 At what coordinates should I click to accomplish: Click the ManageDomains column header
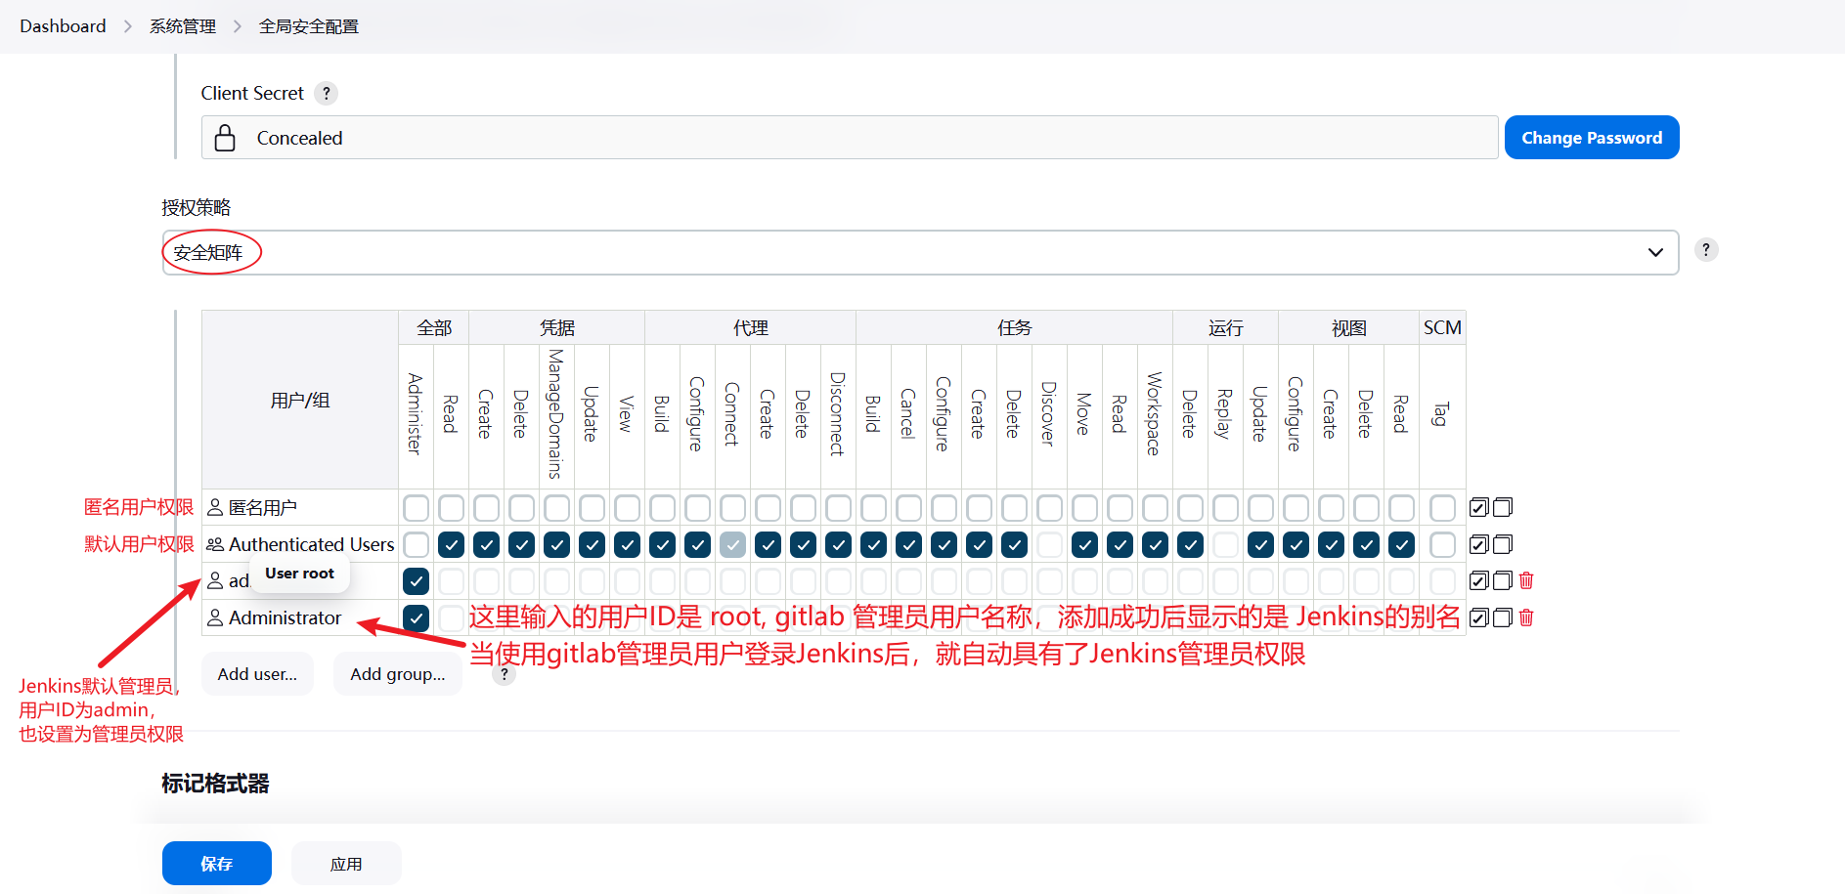coord(556,414)
